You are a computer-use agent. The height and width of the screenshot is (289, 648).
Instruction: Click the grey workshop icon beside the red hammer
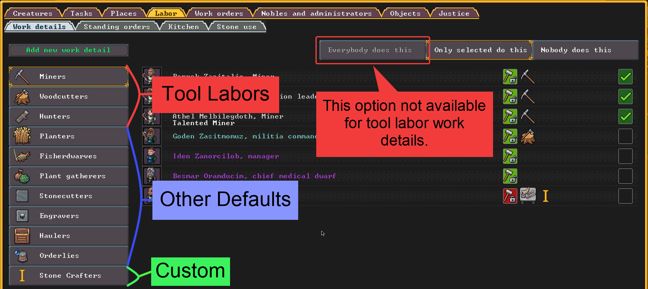click(x=528, y=196)
